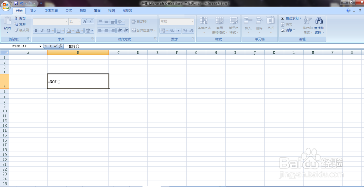
Task: Expand 剪贴板 clipboard dialog launcher
Action: point(29,39)
